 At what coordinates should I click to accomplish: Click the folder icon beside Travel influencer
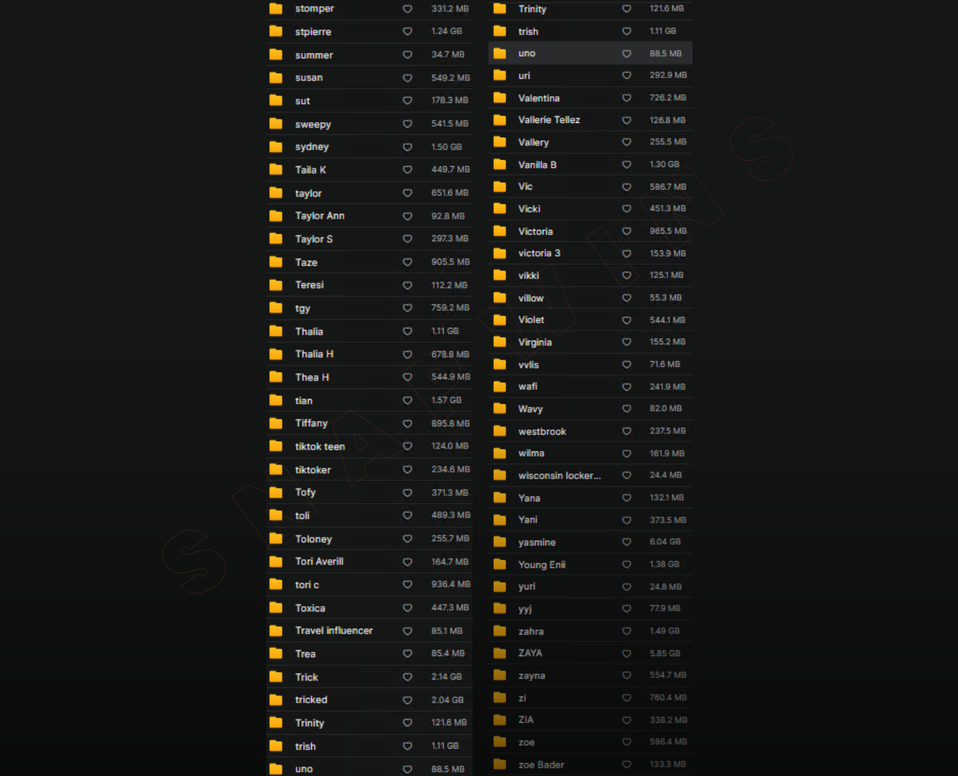(276, 630)
